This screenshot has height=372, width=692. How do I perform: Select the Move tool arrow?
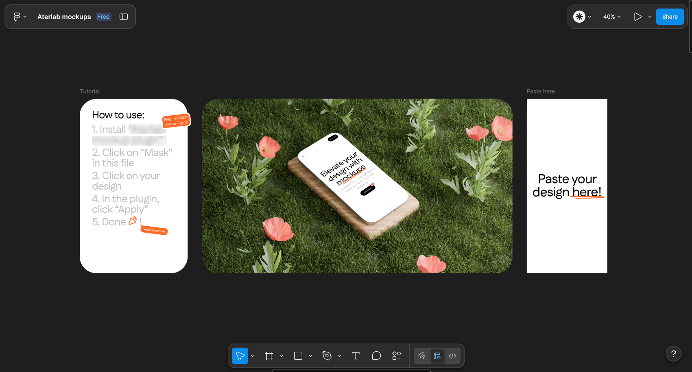point(240,356)
